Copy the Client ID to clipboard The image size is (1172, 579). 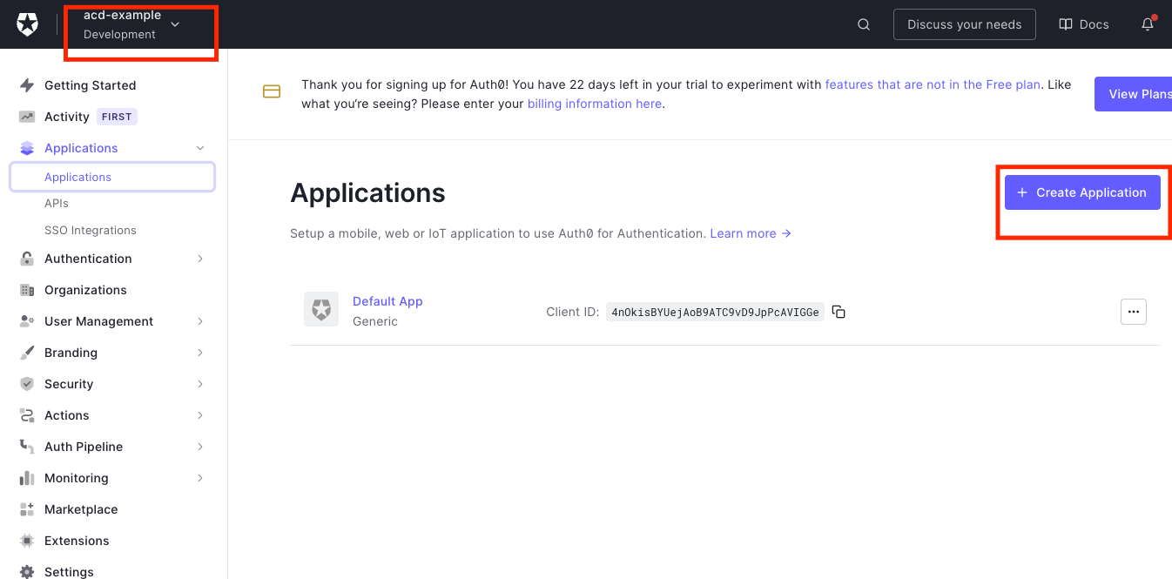click(839, 312)
